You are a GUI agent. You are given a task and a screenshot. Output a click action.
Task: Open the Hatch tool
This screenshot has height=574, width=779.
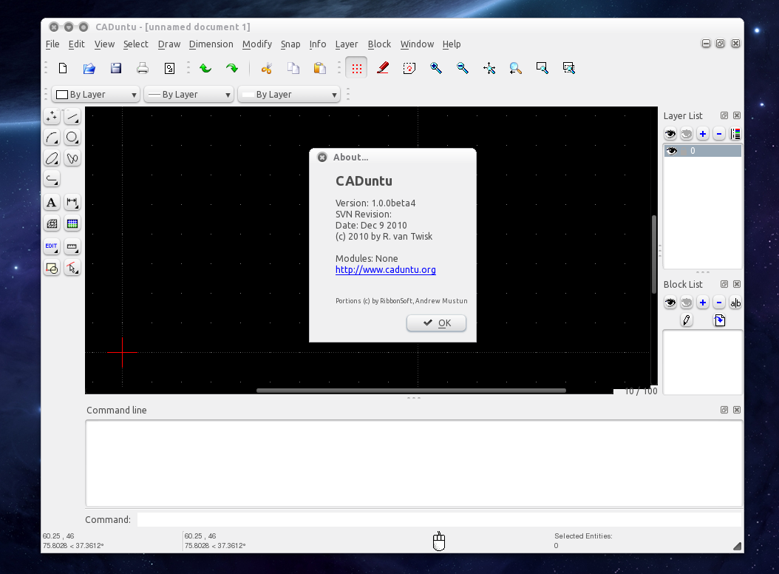(51, 224)
